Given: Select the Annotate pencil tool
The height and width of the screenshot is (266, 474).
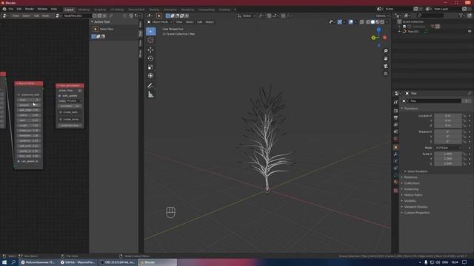Looking at the screenshot, I should [150, 86].
